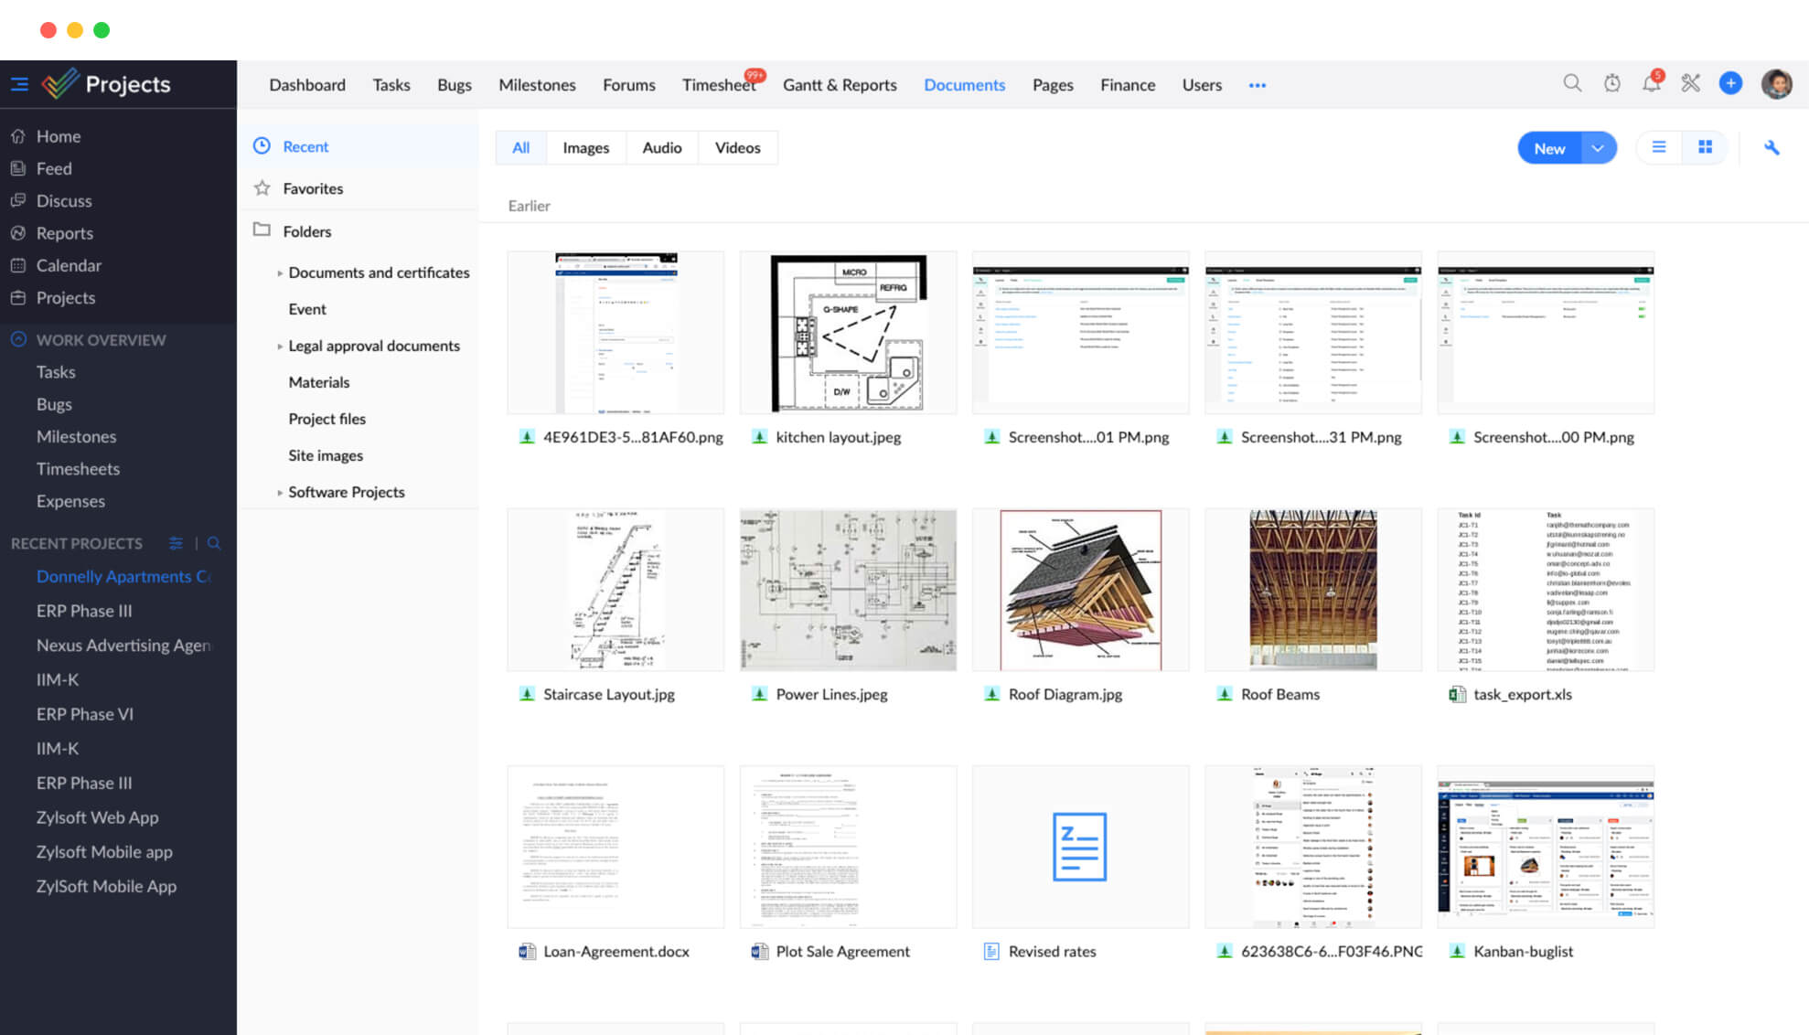Viewport: 1809px width, 1035px height.
Task: Toggle the Recent section in sidebar
Action: click(x=305, y=145)
